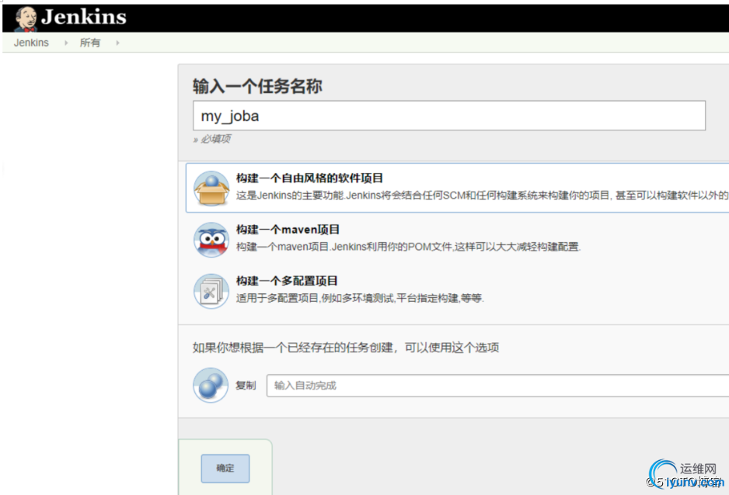Click the 如果你想根据一个已经存在的任务创建 text
Image resolution: width=729 pixels, height=495 pixels.
click(346, 348)
